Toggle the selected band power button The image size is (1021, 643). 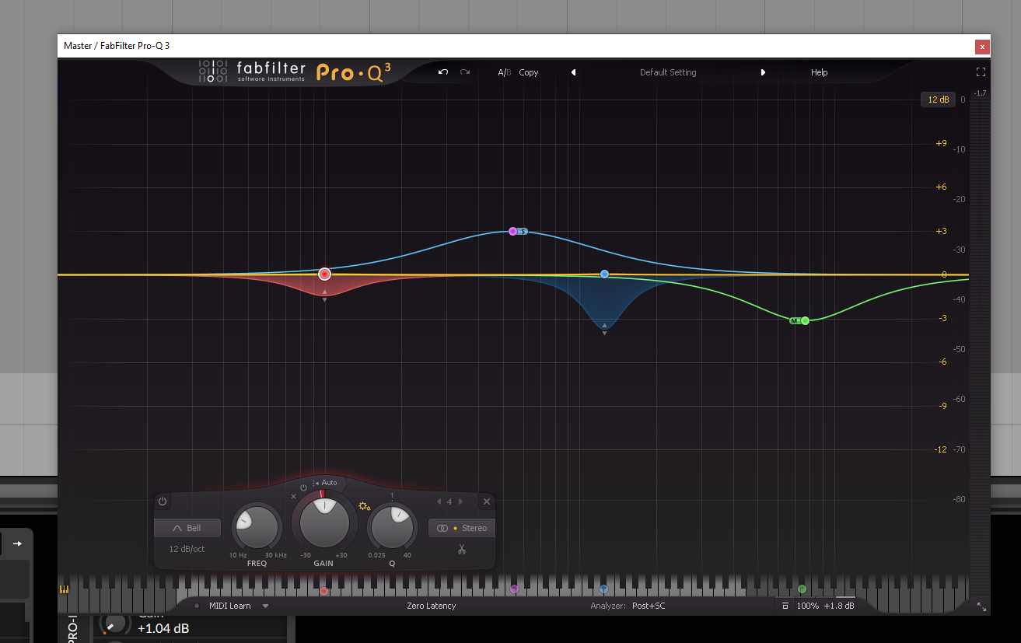[163, 501]
